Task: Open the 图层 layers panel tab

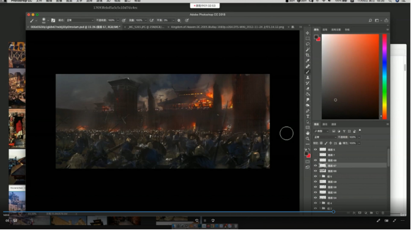Action: point(316,124)
